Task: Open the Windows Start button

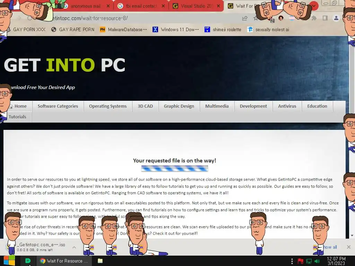Action: (9, 261)
